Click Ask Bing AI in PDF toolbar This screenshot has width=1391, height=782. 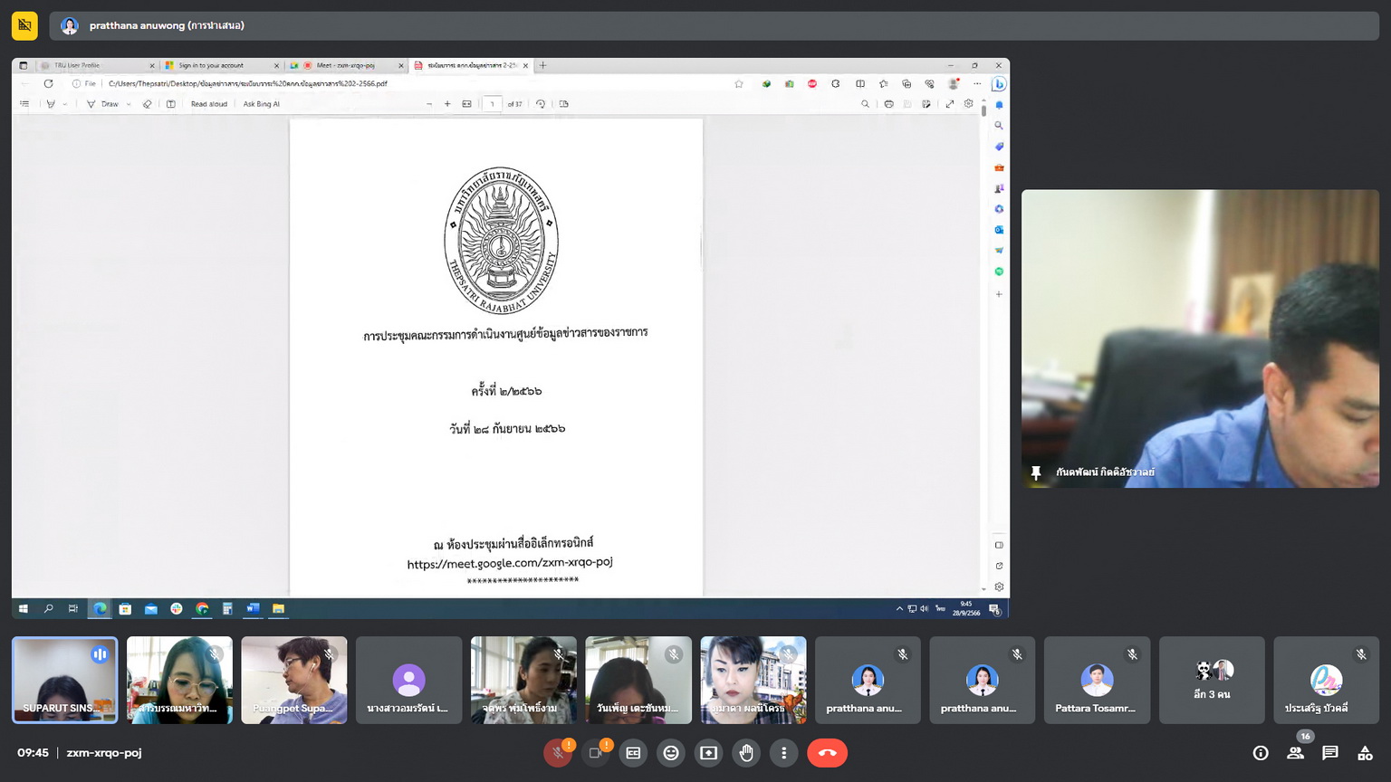coord(261,104)
